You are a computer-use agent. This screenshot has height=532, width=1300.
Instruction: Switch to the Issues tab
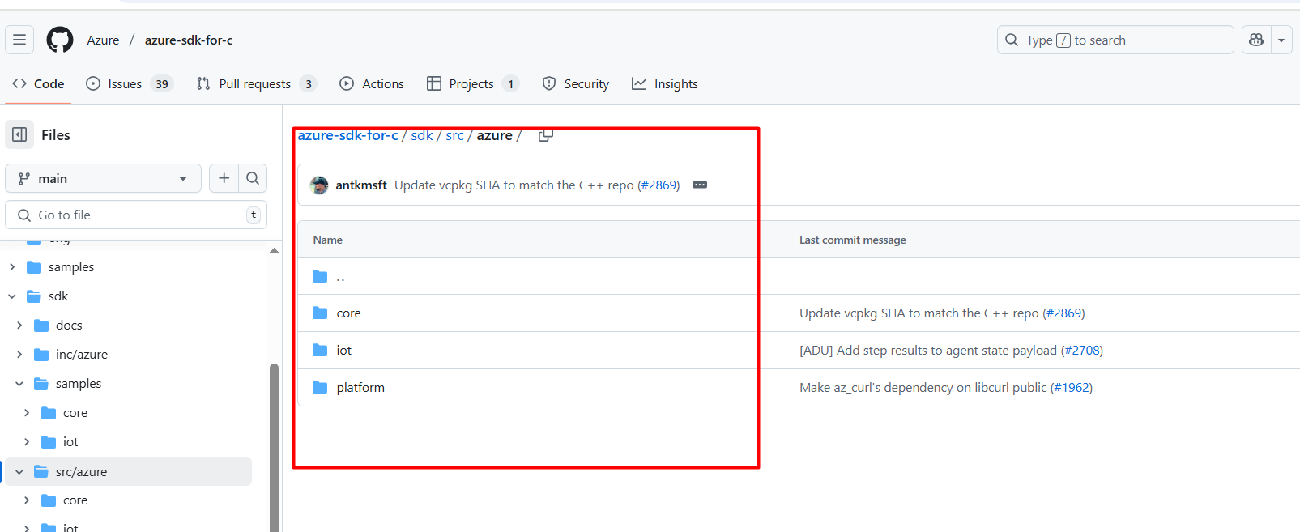tap(130, 83)
